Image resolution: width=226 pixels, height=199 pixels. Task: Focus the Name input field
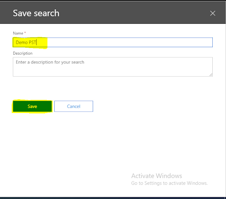113,42
